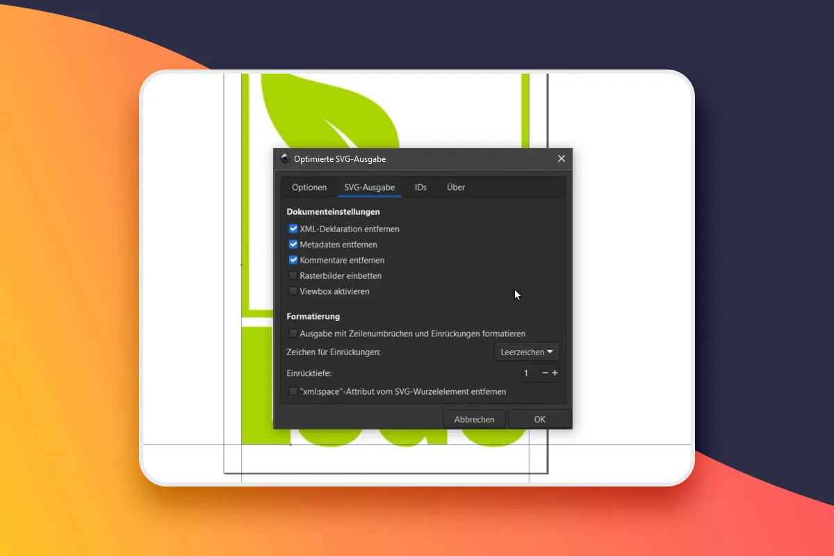Disable Kommentare entfernen option
834x556 pixels.
tap(293, 260)
